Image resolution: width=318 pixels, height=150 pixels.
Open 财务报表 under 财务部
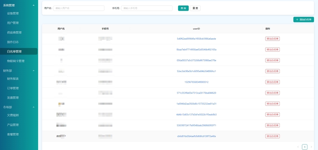[13, 79]
